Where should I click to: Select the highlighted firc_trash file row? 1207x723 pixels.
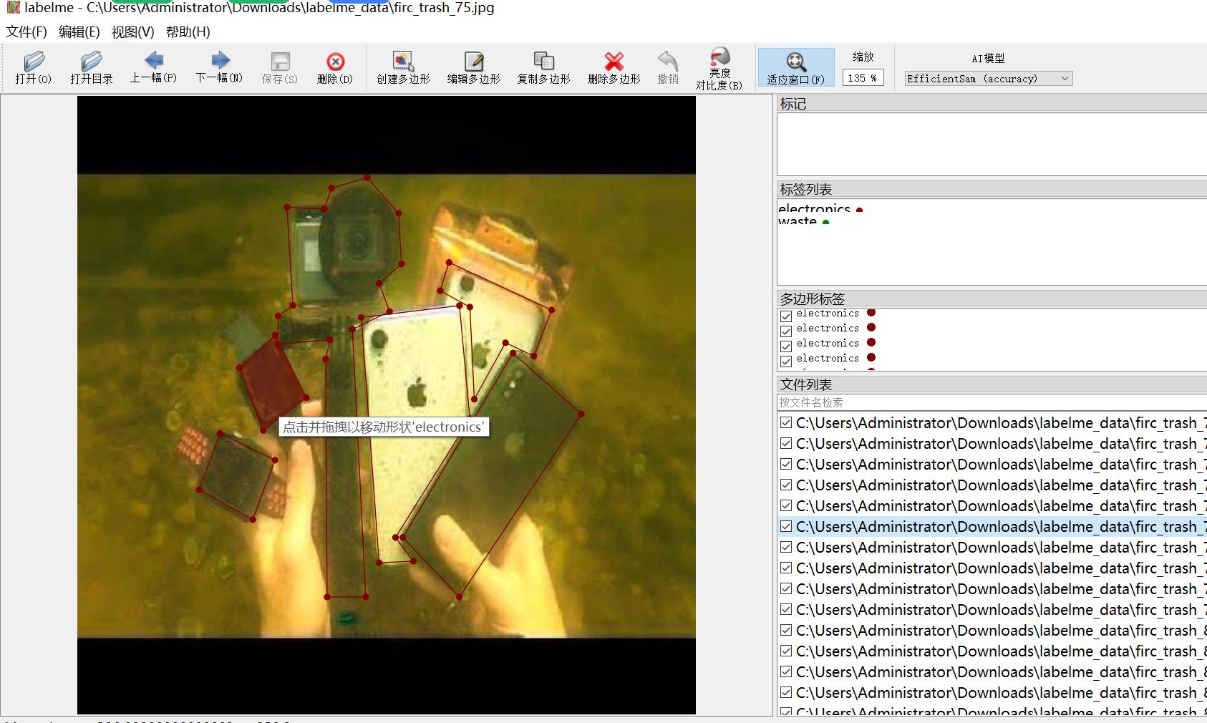(x=992, y=526)
